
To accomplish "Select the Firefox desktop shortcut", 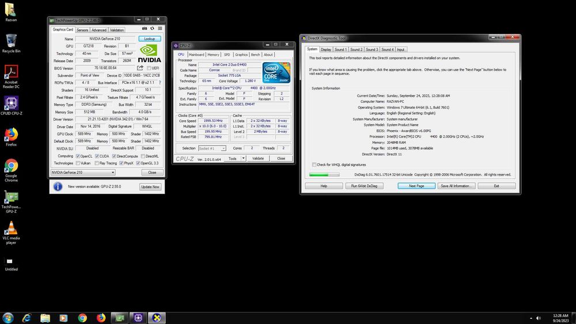I will coord(11,137).
